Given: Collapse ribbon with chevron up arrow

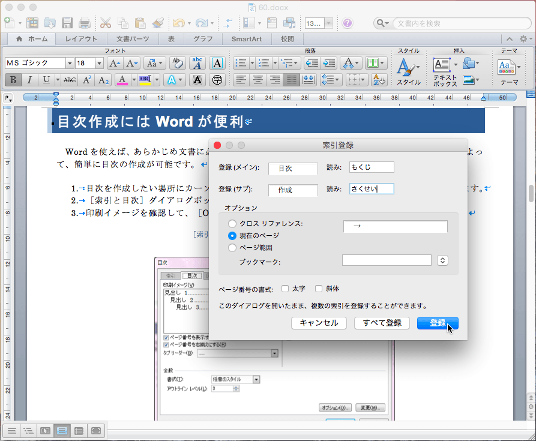Looking at the screenshot, I should tap(510, 39).
